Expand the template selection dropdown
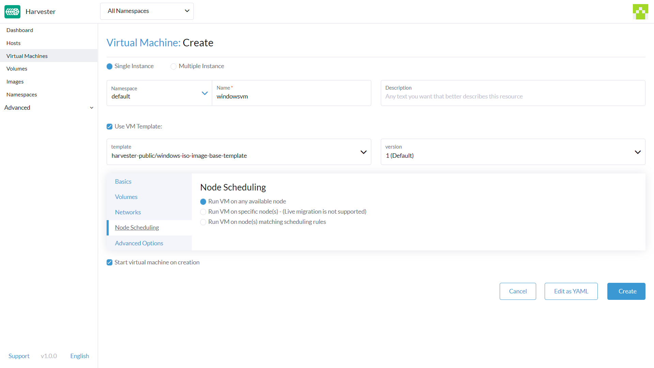Screen dimensions: 654x368 click(363, 152)
